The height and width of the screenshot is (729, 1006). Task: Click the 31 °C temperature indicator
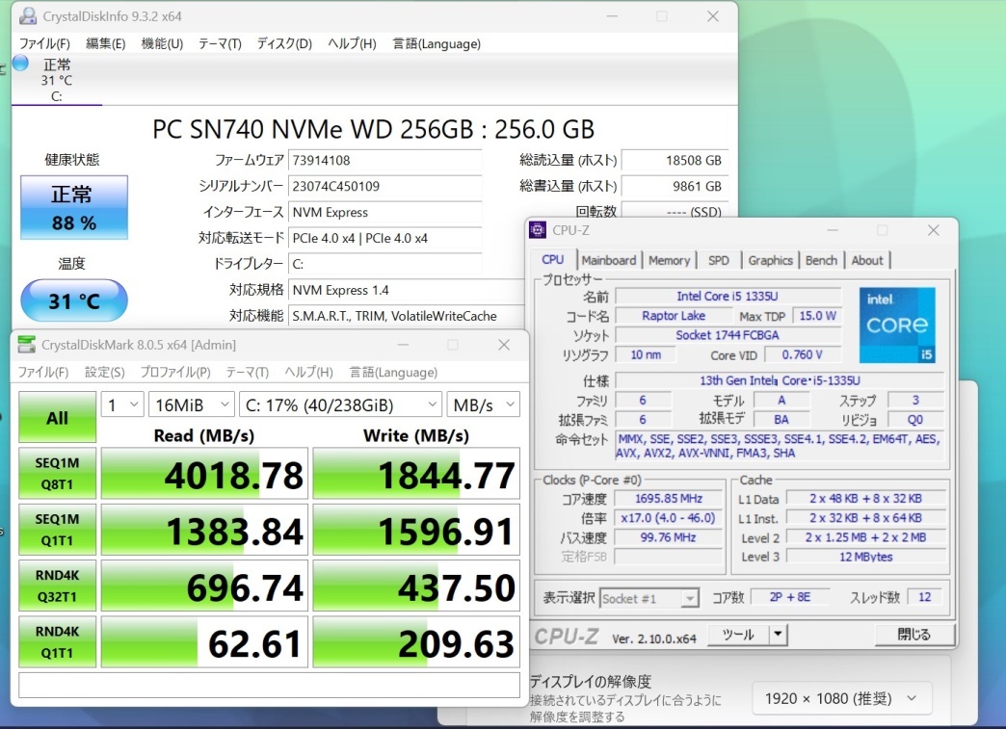74,300
